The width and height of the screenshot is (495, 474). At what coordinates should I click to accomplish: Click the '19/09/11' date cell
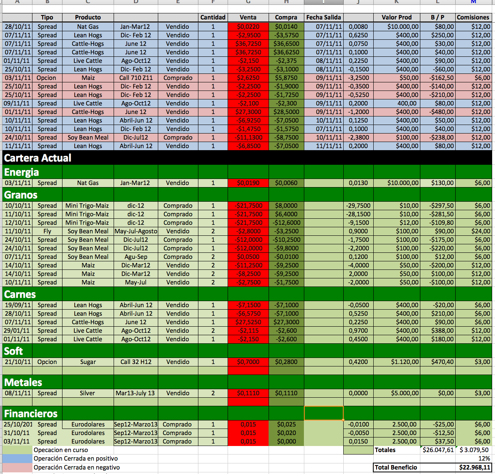point(17,305)
